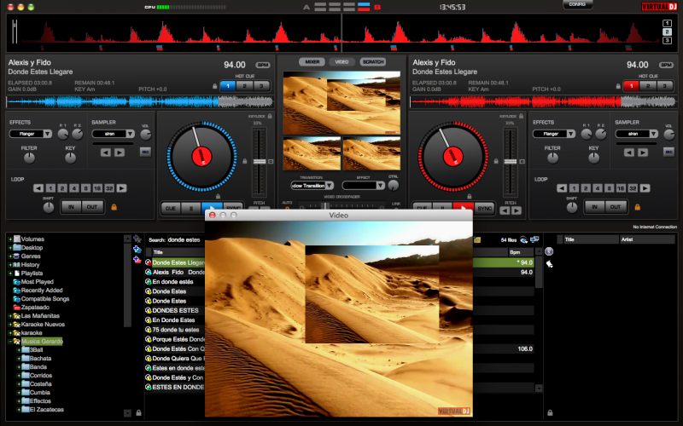This screenshot has width=683, height=426.
Task: Open the Bachata subfolder
Action: pos(40,359)
